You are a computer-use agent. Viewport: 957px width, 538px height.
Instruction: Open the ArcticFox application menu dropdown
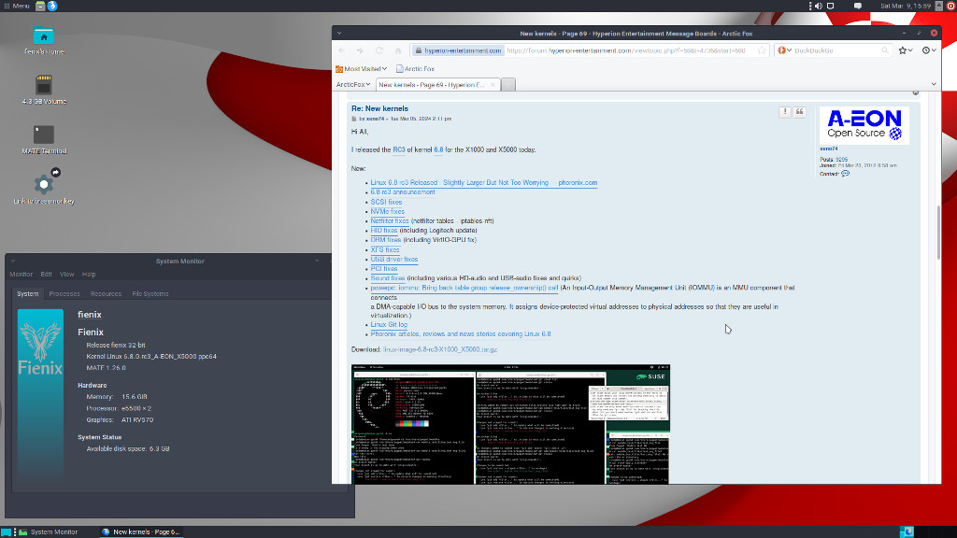[353, 85]
